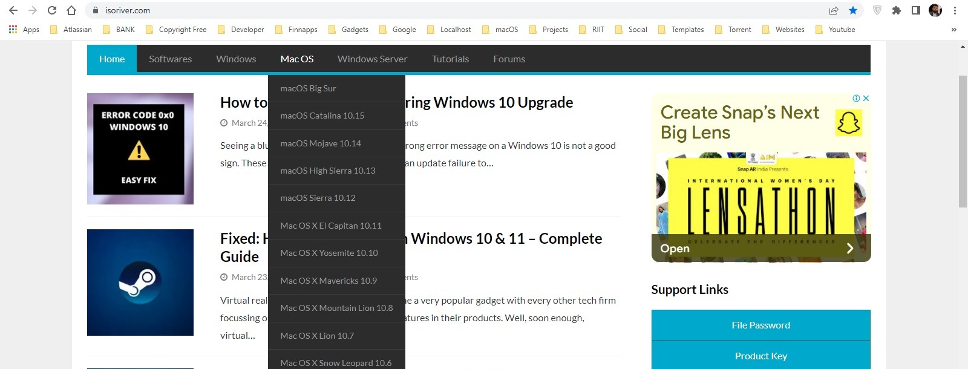968x369 pixels.
Task: Choose Mac OS X Snow Leopard 10.6
Action: point(336,360)
